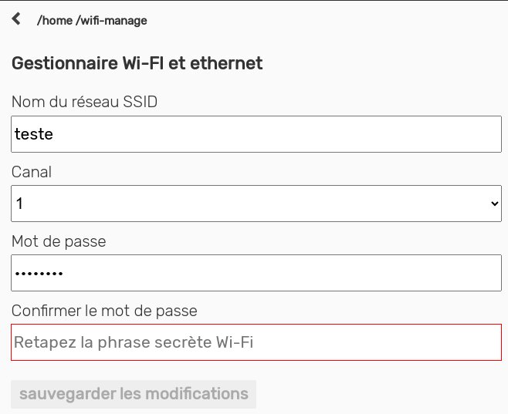508x414 pixels.
Task: Focus the red-bordered confirm password field
Action: (256, 342)
